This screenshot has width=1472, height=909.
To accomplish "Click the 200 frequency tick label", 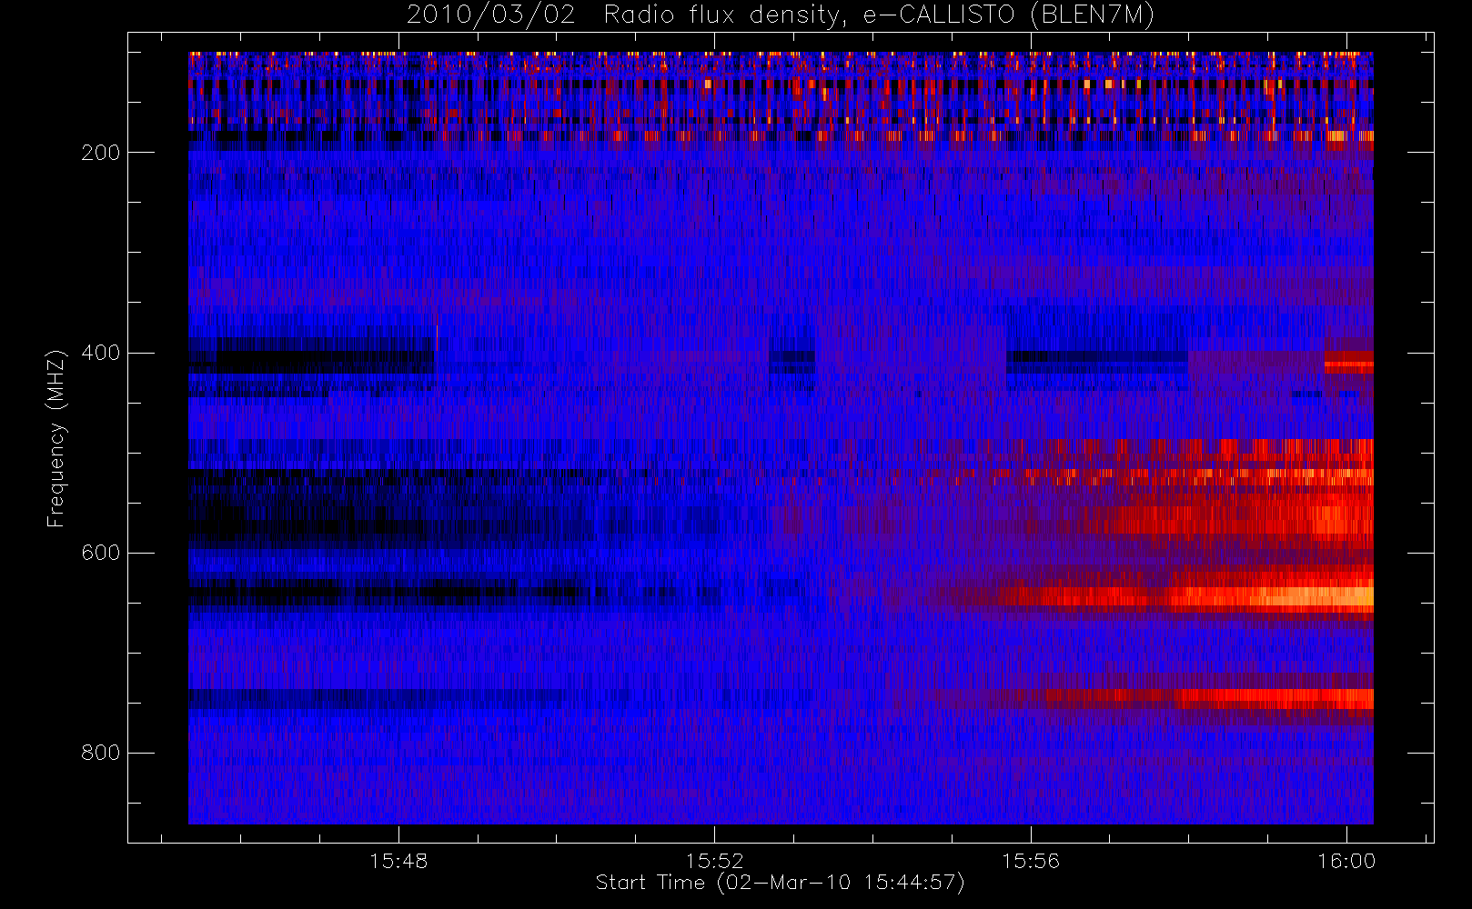I will click(100, 153).
